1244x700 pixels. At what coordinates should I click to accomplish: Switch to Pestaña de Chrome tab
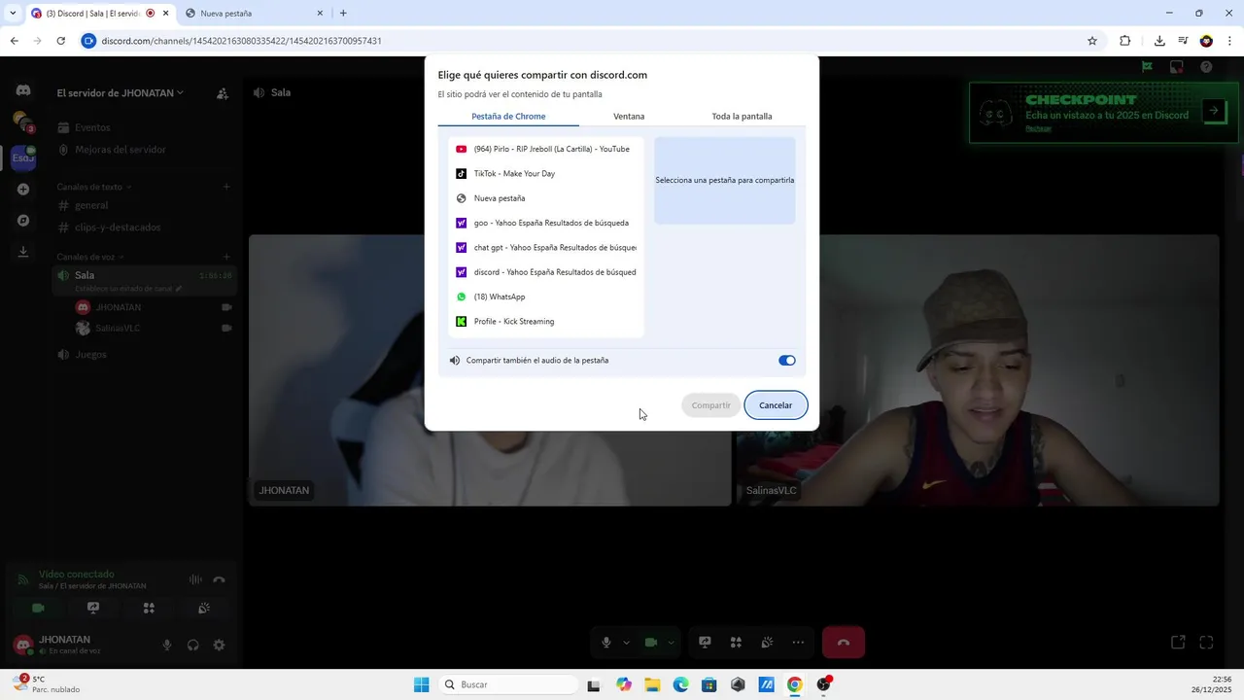click(508, 117)
